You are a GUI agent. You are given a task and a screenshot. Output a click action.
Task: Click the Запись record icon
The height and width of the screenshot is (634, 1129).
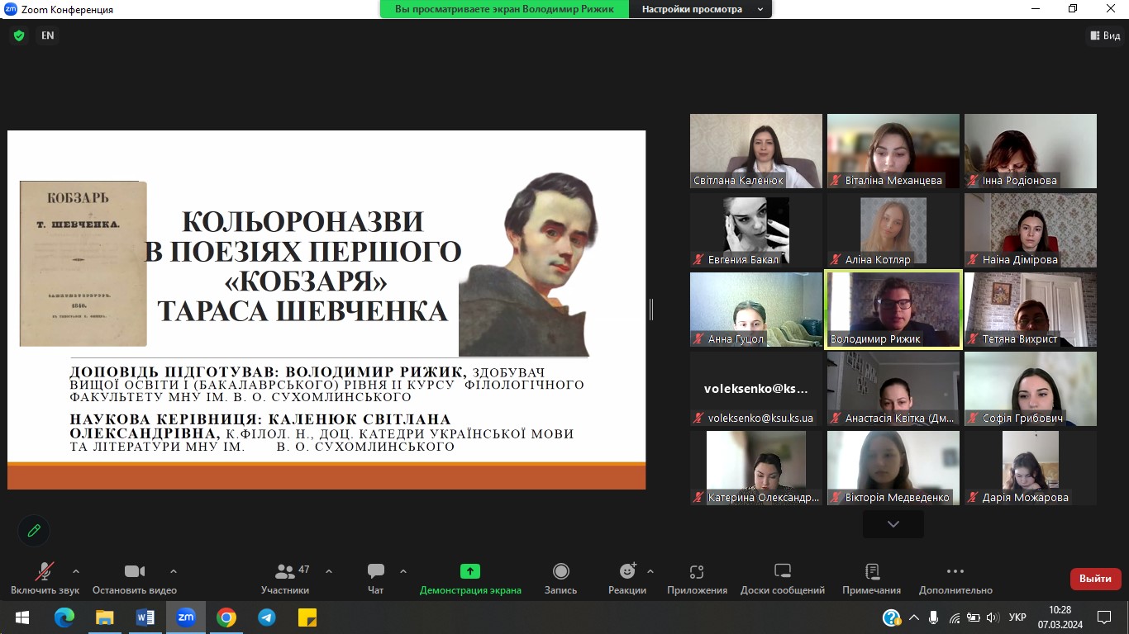tap(560, 571)
